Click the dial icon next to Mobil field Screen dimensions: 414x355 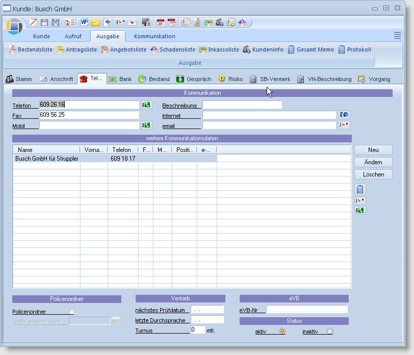[x=146, y=125]
